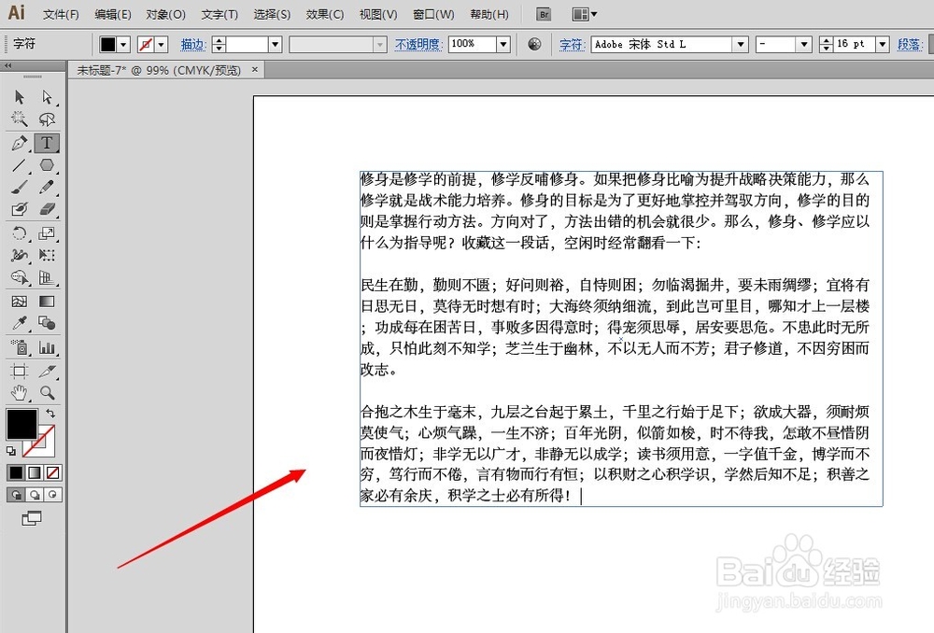Viewport: 934px width, 633px height.
Task: Select the Slice tool
Action: [x=47, y=371]
